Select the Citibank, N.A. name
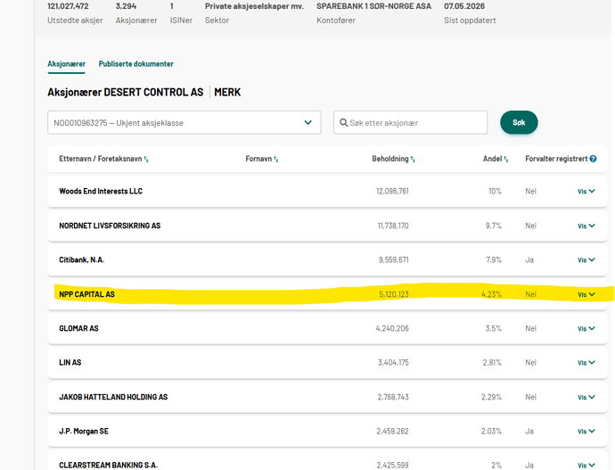Screen dimensions: 615x470 [82, 260]
